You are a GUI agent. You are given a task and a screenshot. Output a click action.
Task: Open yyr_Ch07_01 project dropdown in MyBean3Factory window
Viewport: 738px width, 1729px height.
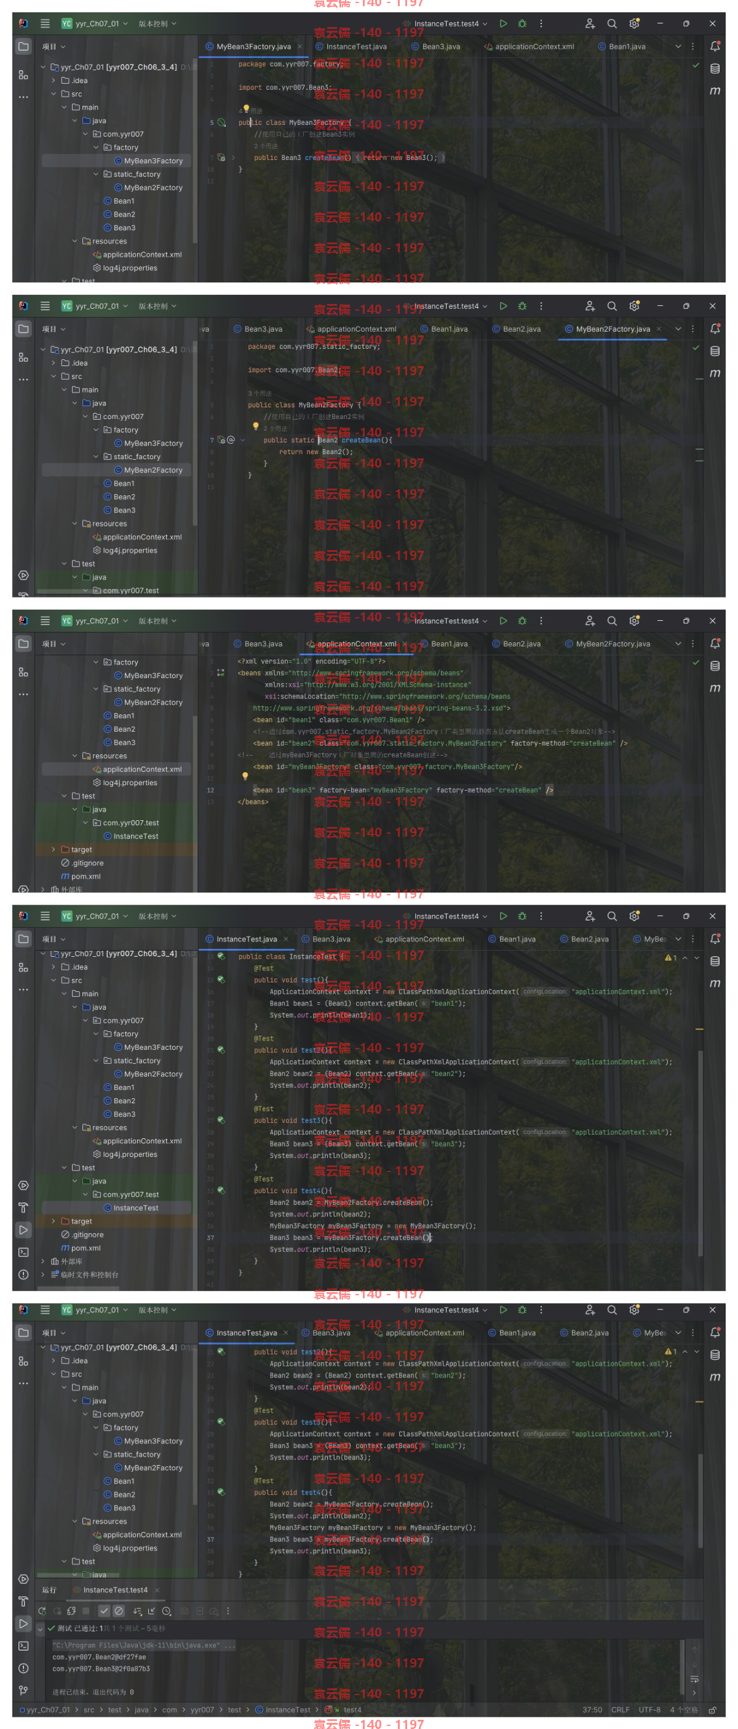95,23
